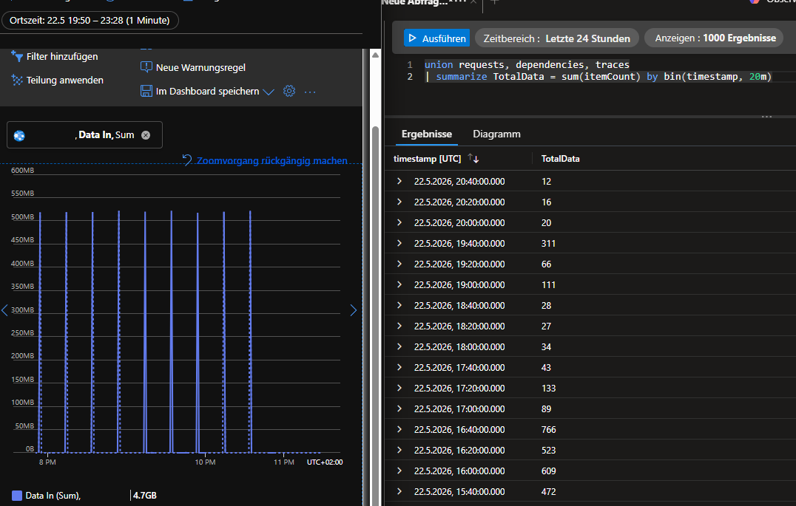Screen dimensions: 796x506
Task: Shift chart time range right with arrow
Action: (x=354, y=310)
